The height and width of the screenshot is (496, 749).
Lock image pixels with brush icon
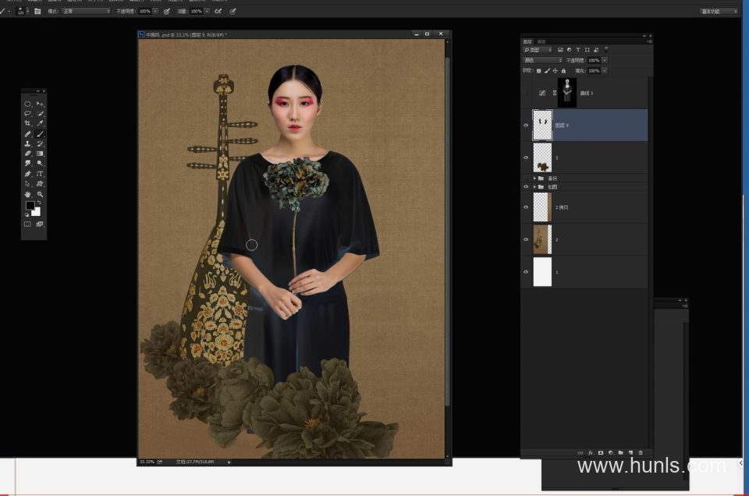tap(547, 71)
